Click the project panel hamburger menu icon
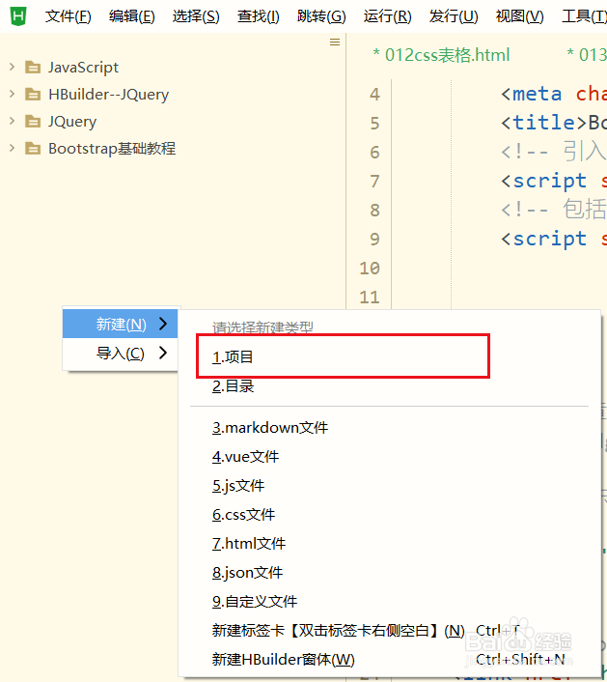The image size is (607, 682). (x=335, y=42)
